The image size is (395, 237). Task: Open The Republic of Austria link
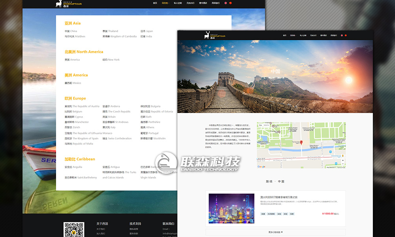coord(82,107)
